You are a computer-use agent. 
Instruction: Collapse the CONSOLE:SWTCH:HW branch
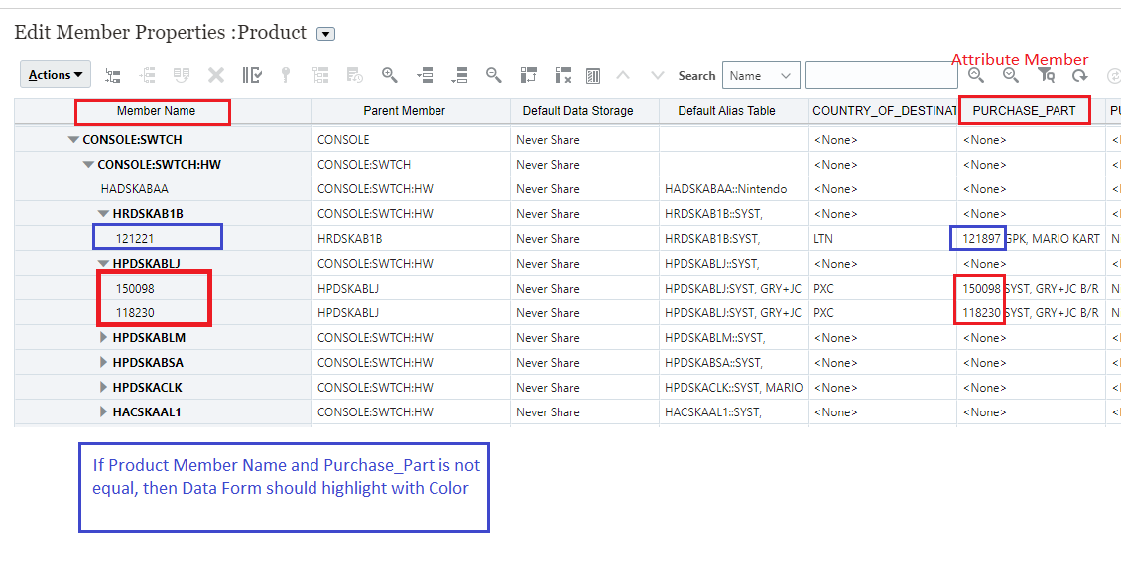click(x=87, y=164)
